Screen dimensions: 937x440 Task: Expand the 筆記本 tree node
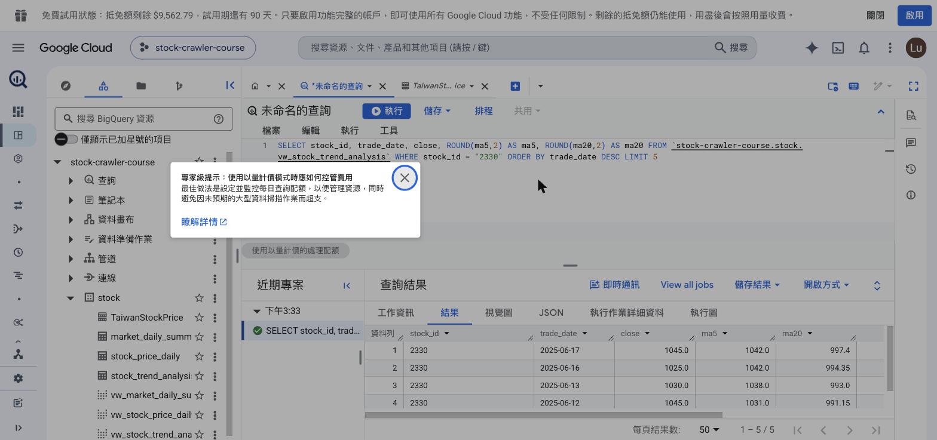[x=71, y=201]
